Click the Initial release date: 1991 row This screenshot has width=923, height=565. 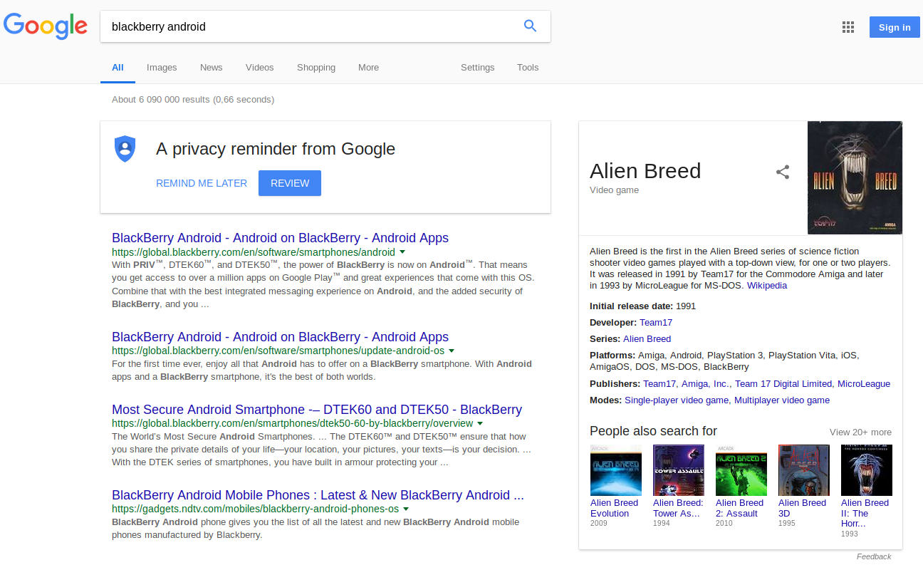click(642, 306)
